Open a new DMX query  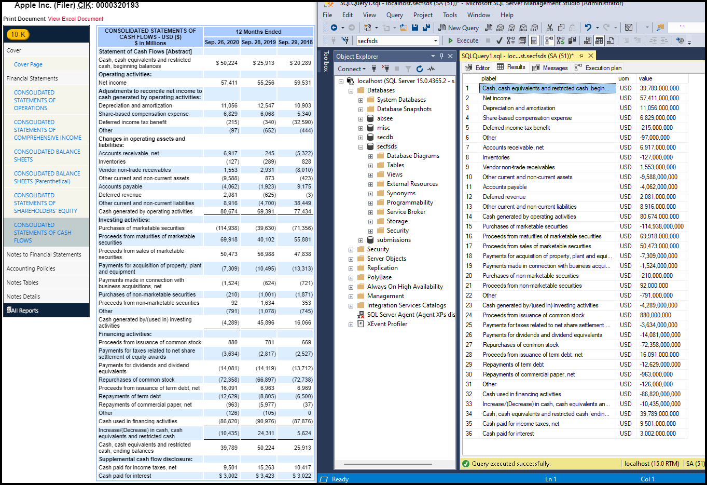pos(511,28)
